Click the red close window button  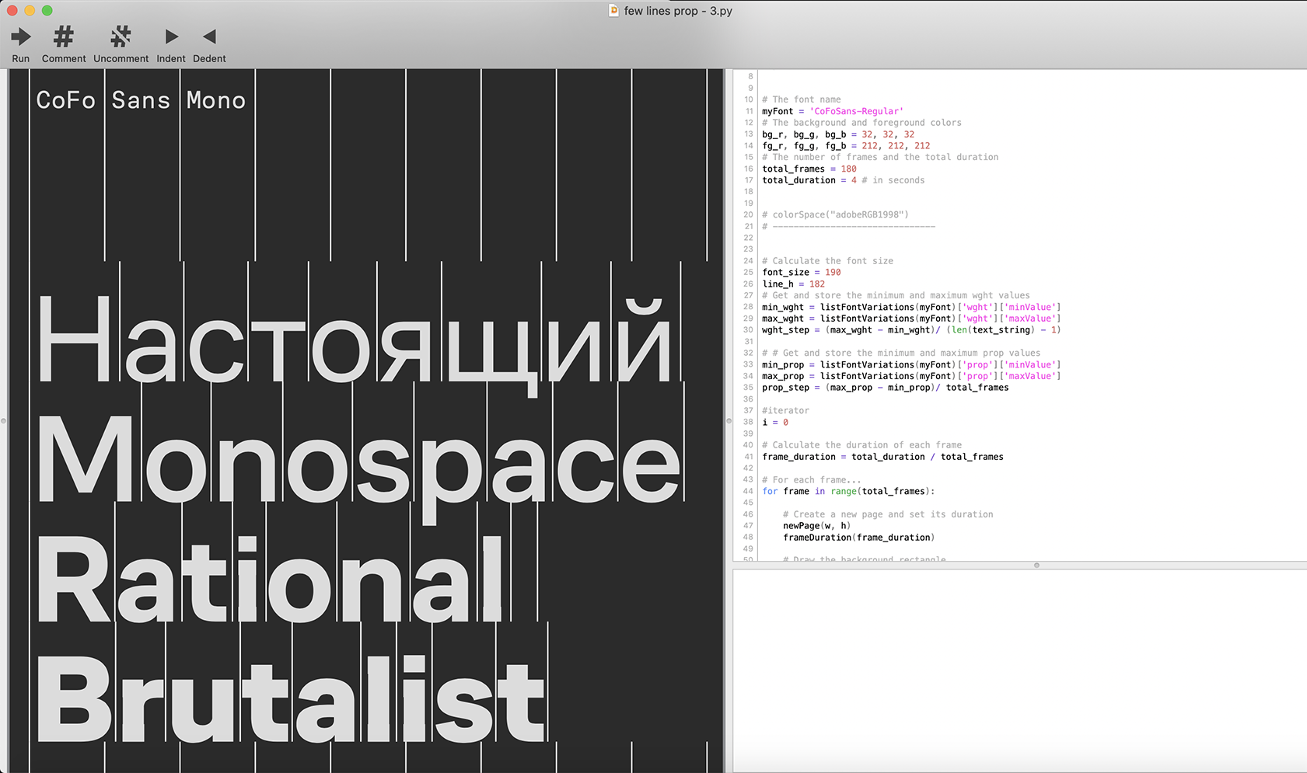pyautogui.click(x=12, y=11)
